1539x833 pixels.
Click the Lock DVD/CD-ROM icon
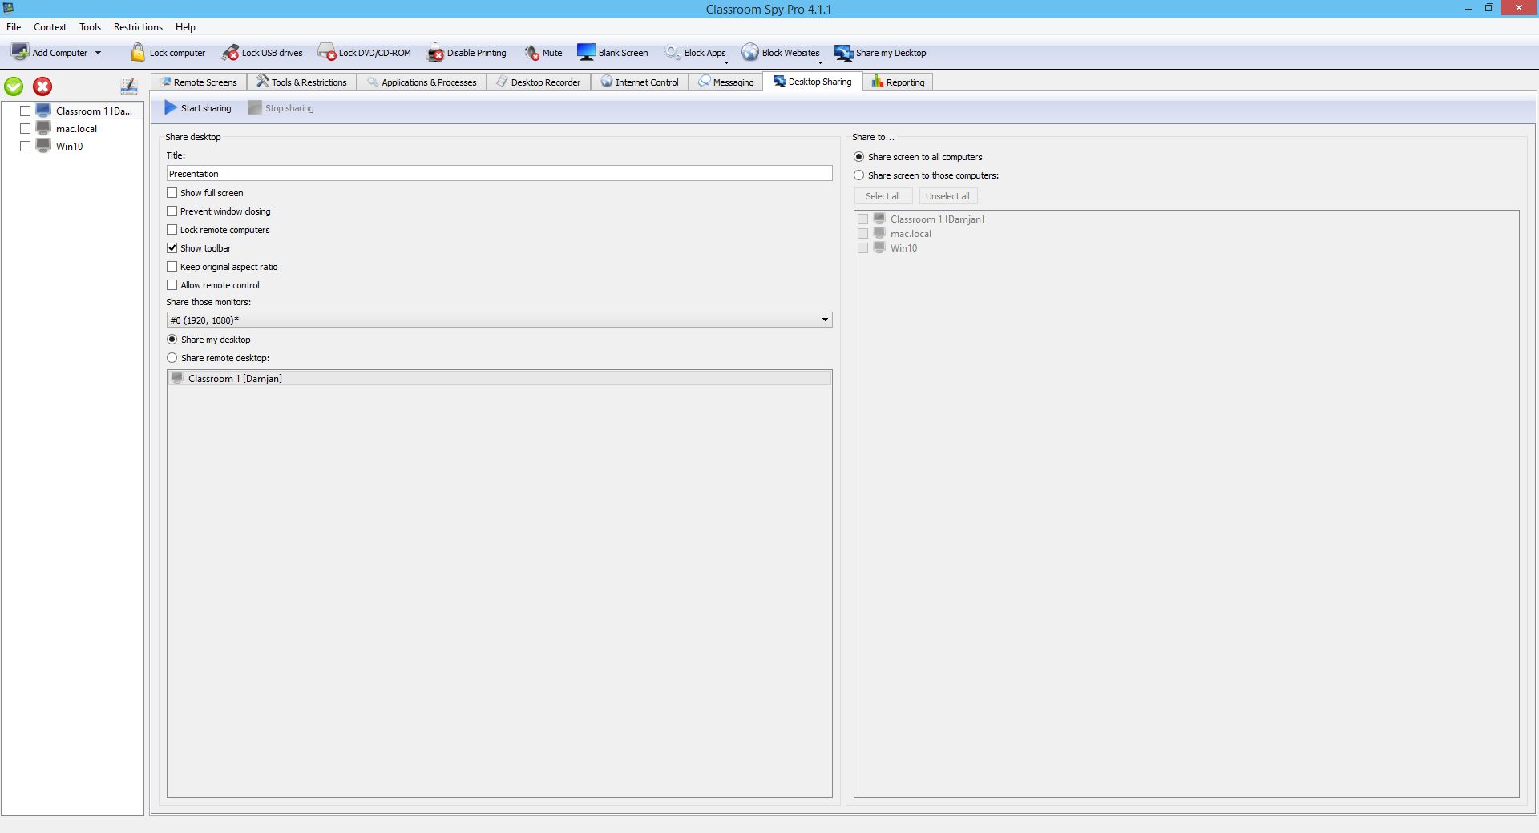point(326,53)
